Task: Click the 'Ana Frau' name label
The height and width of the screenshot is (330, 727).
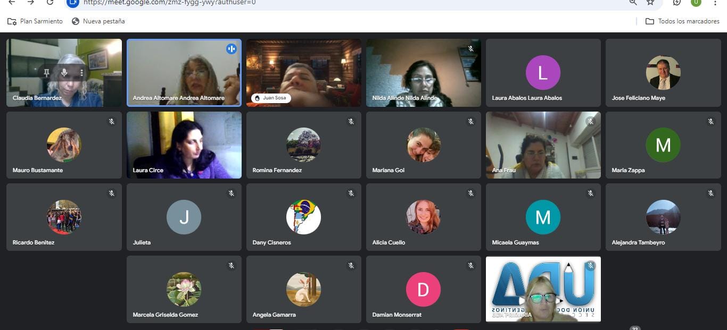Action: tap(503, 171)
